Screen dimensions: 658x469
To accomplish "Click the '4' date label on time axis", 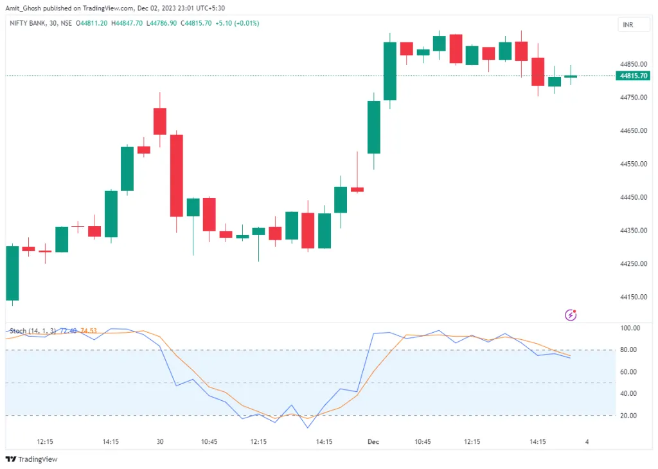I will click(x=586, y=441).
